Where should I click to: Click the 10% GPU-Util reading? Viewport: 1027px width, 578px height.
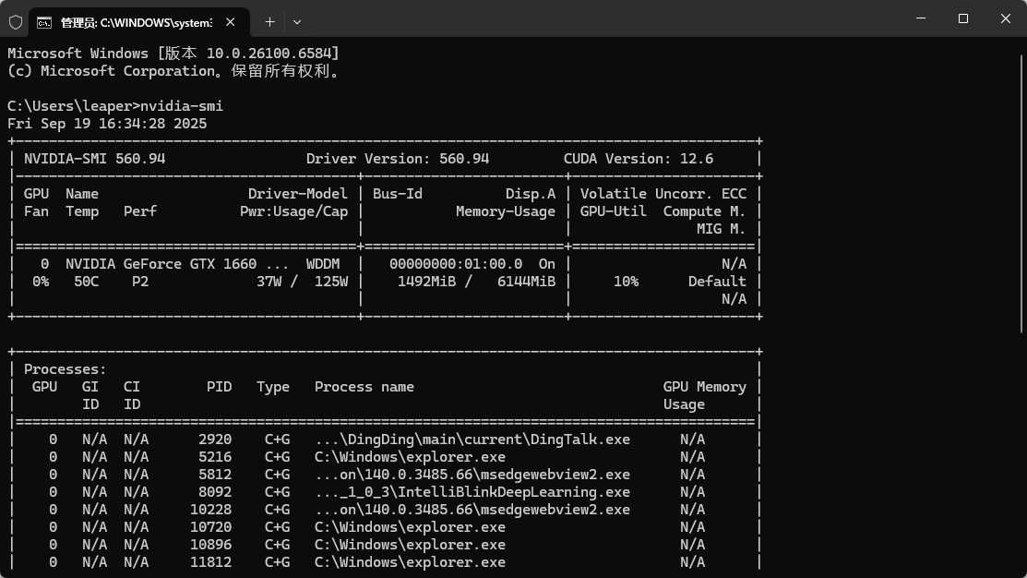625,282
